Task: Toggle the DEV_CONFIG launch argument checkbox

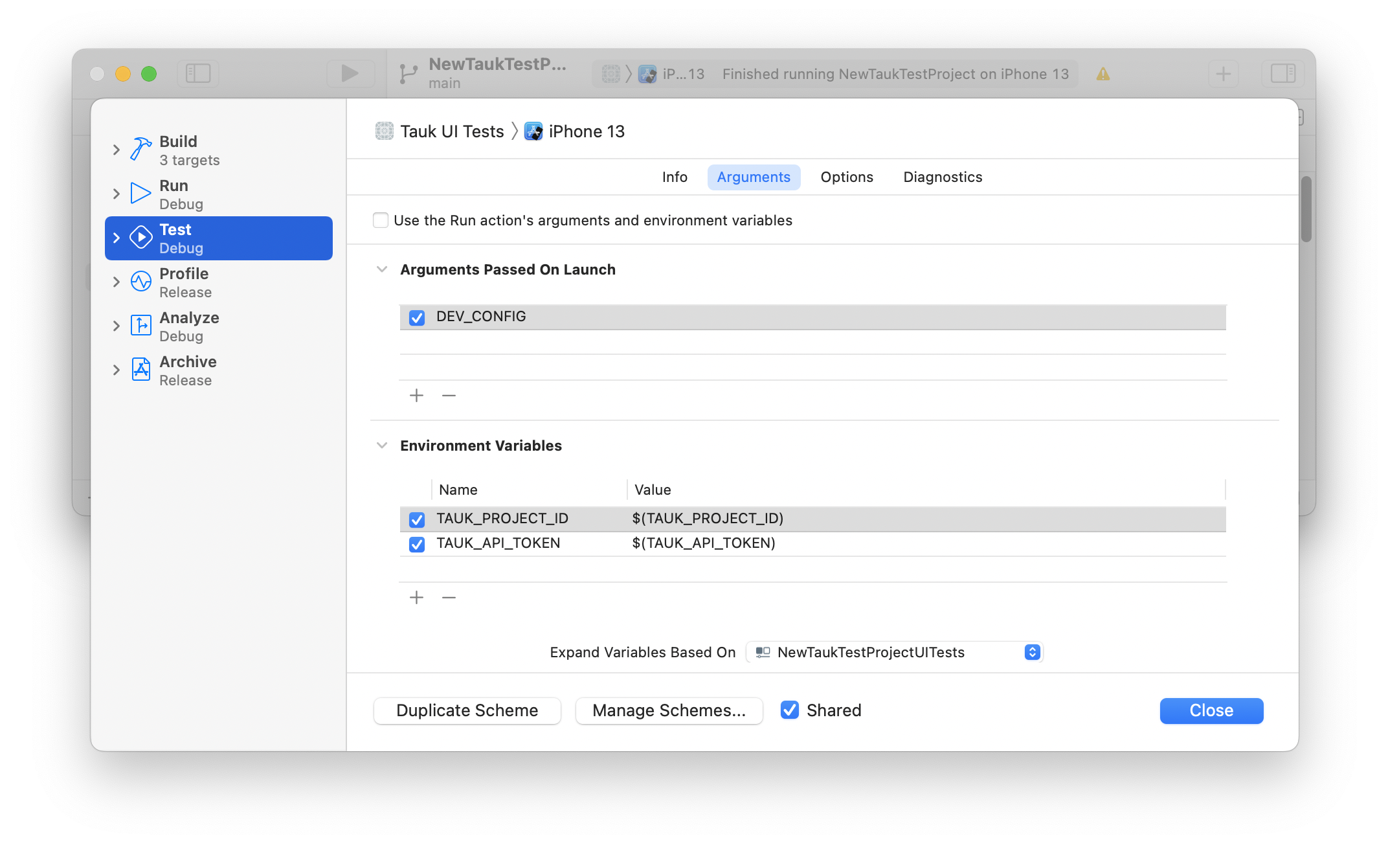Action: click(418, 317)
